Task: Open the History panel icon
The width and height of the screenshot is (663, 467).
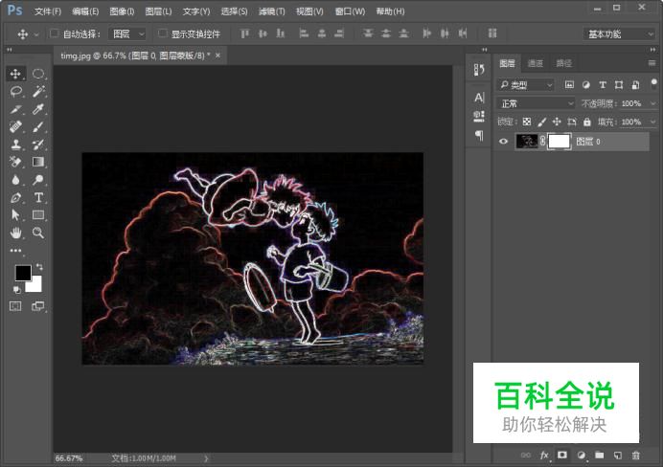Action: point(479,70)
